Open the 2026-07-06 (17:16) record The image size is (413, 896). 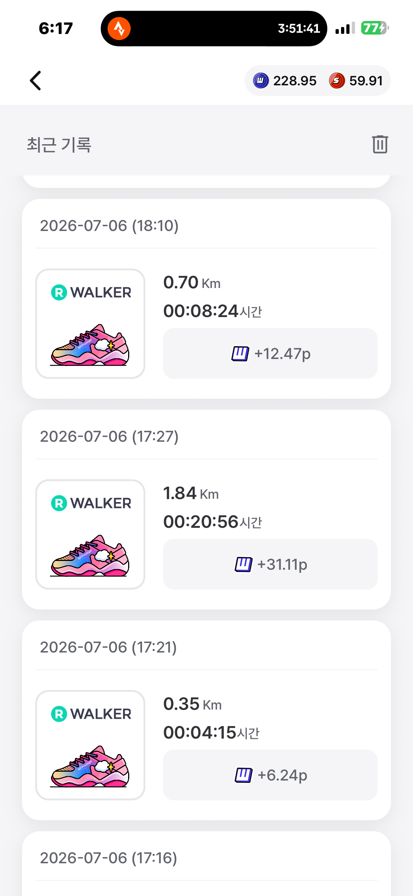[x=108, y=858]
